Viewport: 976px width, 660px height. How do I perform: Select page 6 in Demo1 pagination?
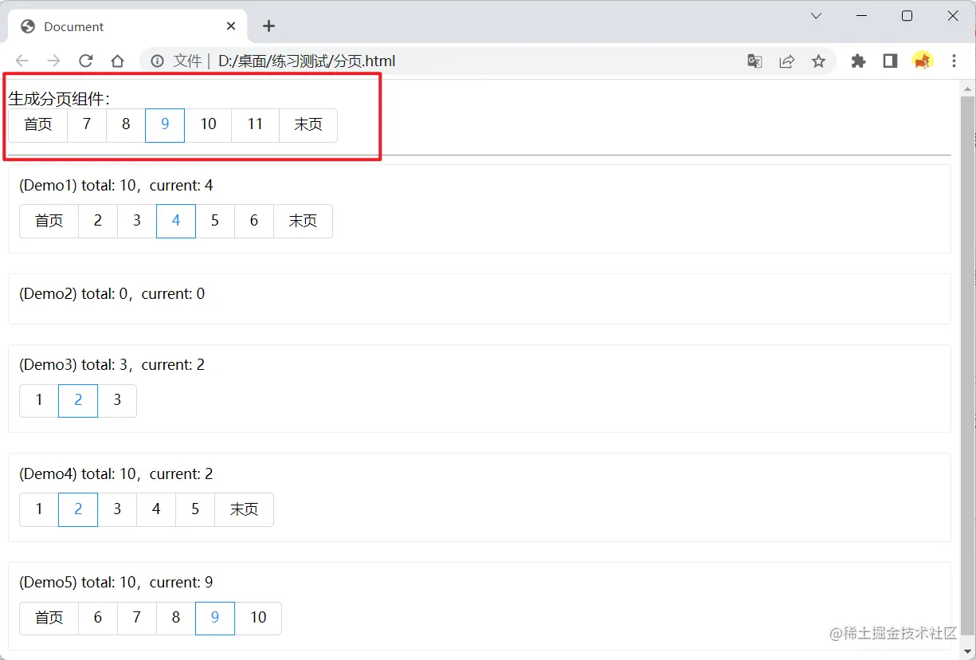254,221
